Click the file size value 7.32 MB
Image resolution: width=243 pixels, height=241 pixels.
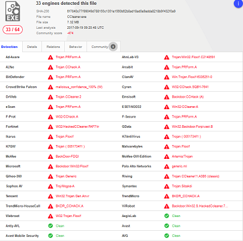coord(73,22)
